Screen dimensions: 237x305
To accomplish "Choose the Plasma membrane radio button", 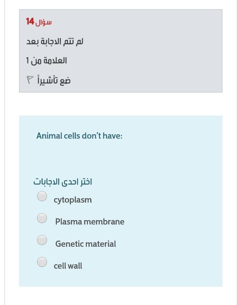I will [42, 218].
